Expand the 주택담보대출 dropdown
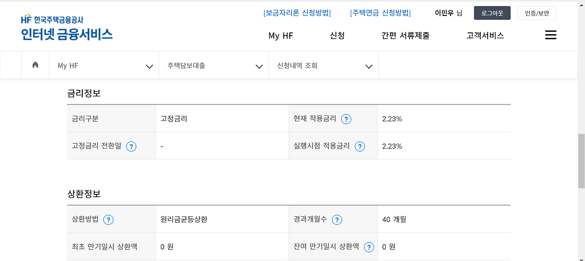Viewport: 585px width, 261px height. pyautogui.click(x=214, y=66)
